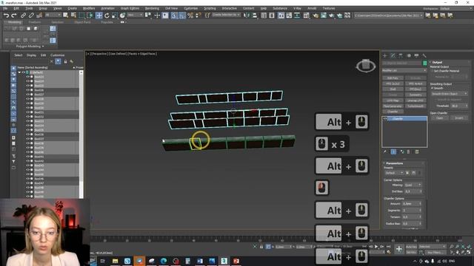The width and height of the screenshot is (474, 266).
Task: Open the Mitering dropdown
Action: 413,185
